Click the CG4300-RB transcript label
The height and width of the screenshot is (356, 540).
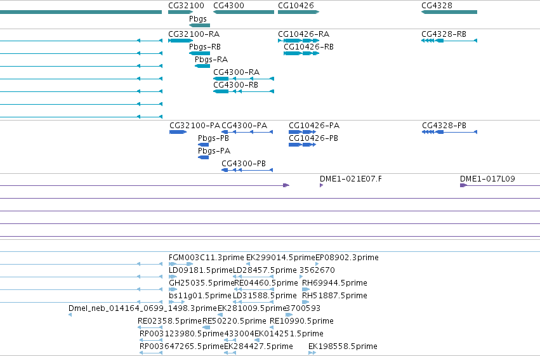pos(235,86)
